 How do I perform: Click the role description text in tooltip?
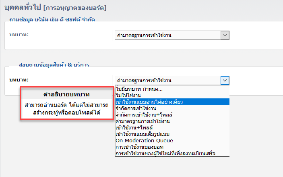pyautogui.click(x=66, y=109)
